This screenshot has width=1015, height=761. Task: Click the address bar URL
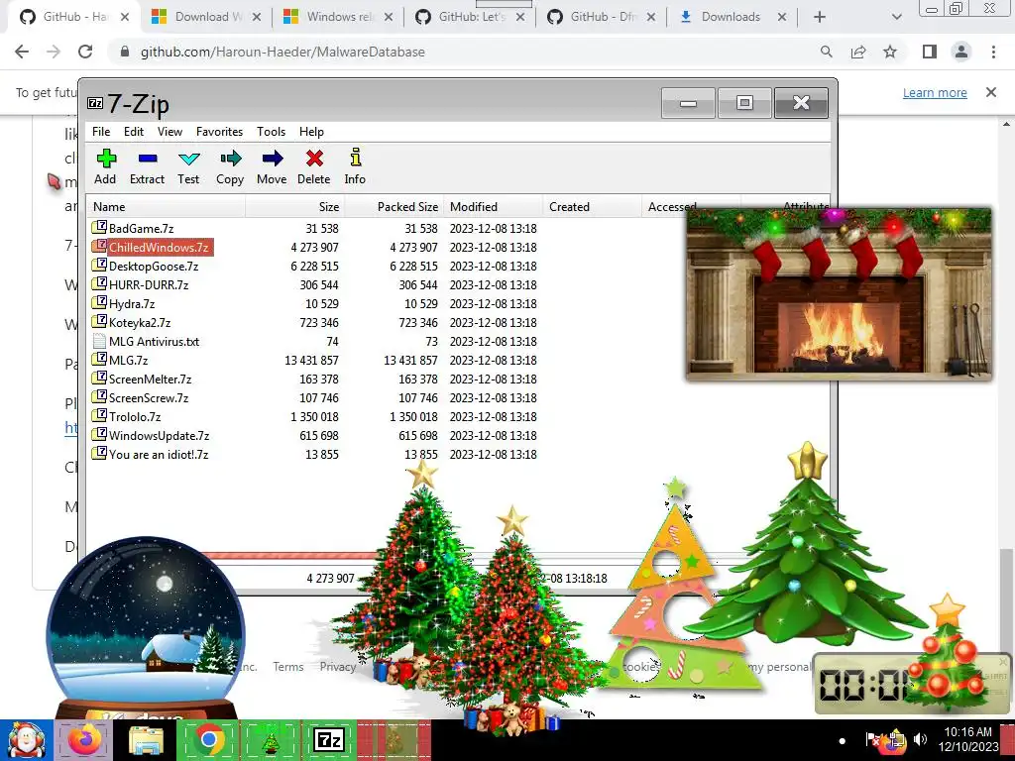tap(282, 52)
